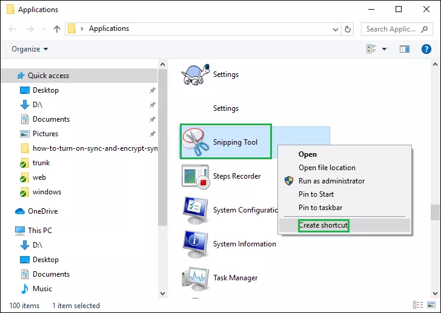Click the file list scroll down arrow
Screen dimensions: 441x313
435,294
